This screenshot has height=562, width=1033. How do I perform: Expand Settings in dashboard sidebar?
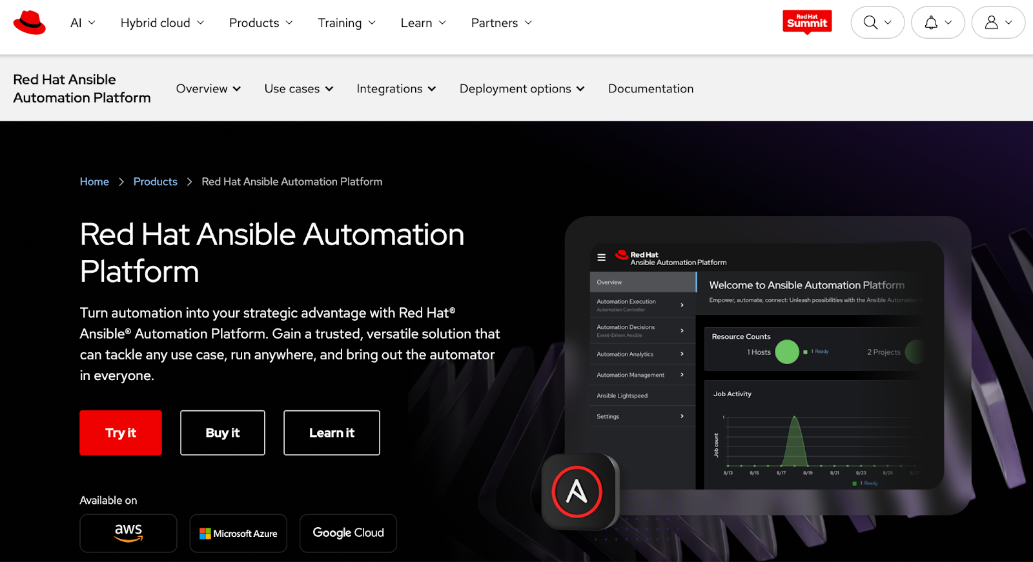pos(643,416)
